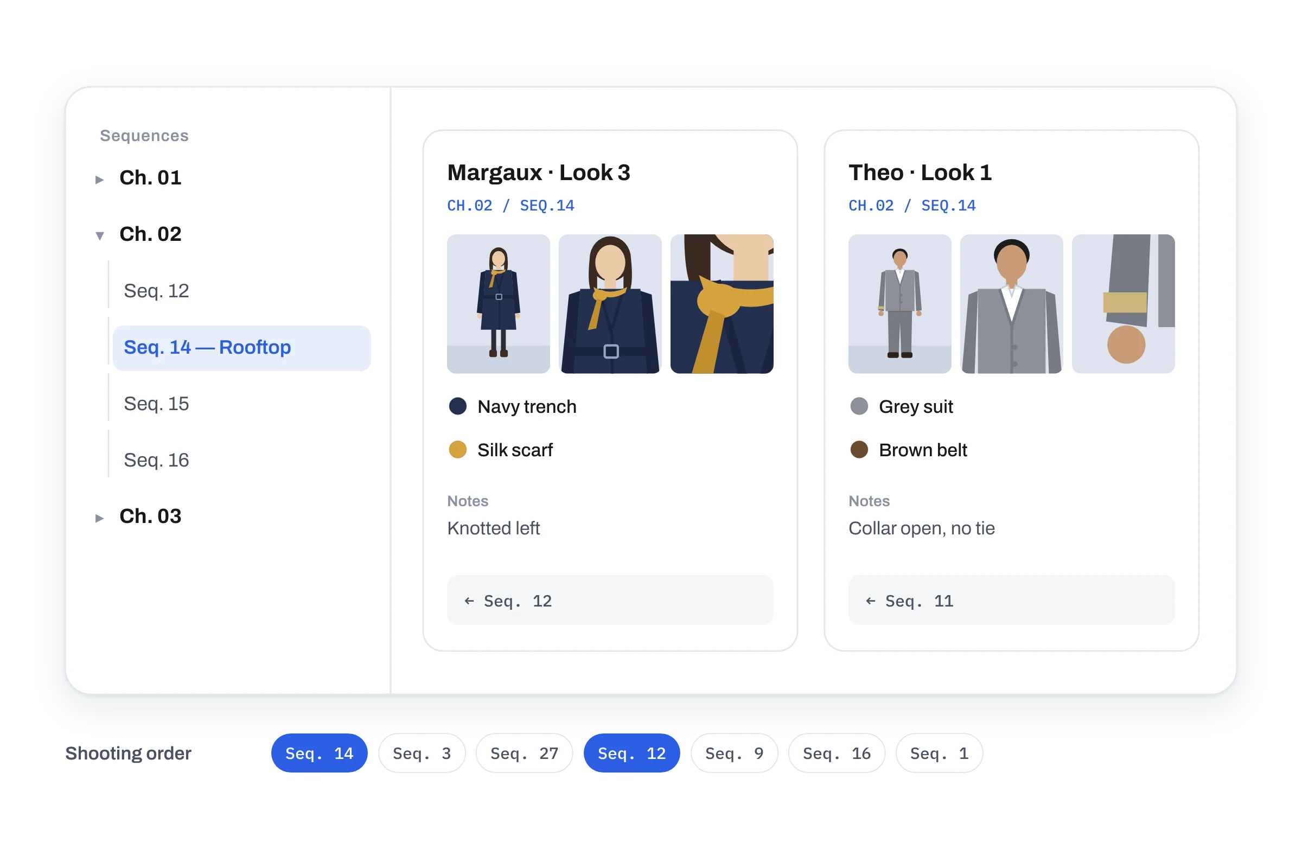
Task: Open Theo mid-shot open collar thumbnail
Action: (1011, 303)
